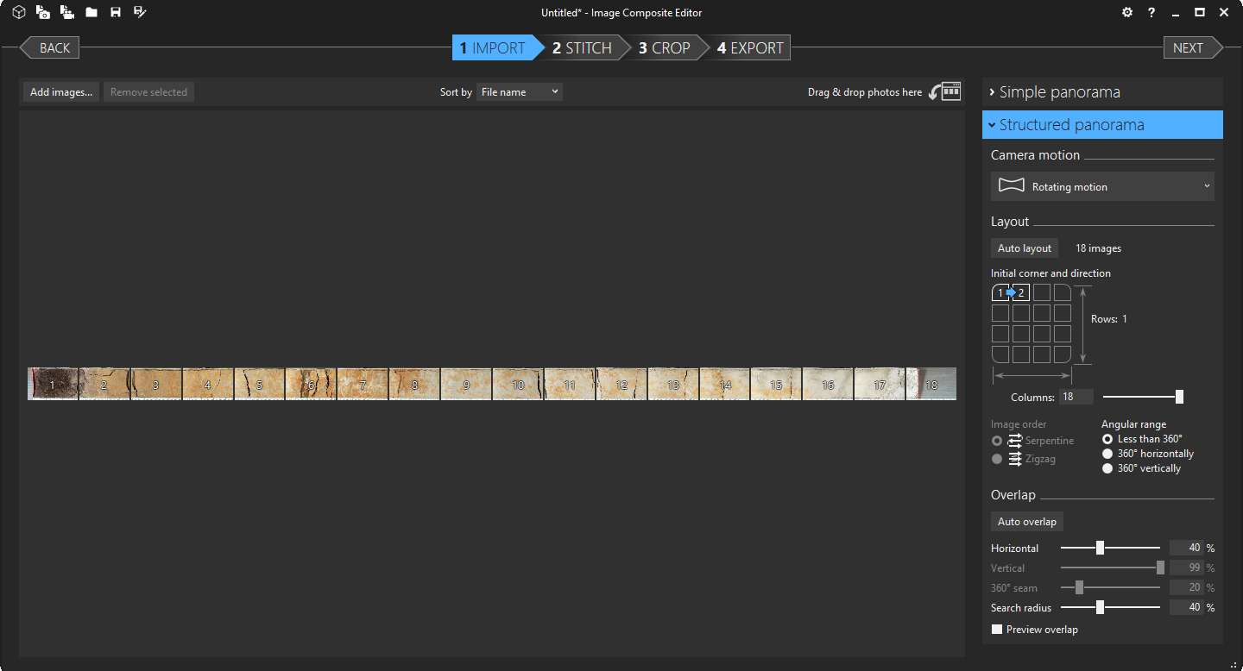The image size is (1243, 671).
Task: Select Zigzag image order radio
Action: [x=997, y=459]
